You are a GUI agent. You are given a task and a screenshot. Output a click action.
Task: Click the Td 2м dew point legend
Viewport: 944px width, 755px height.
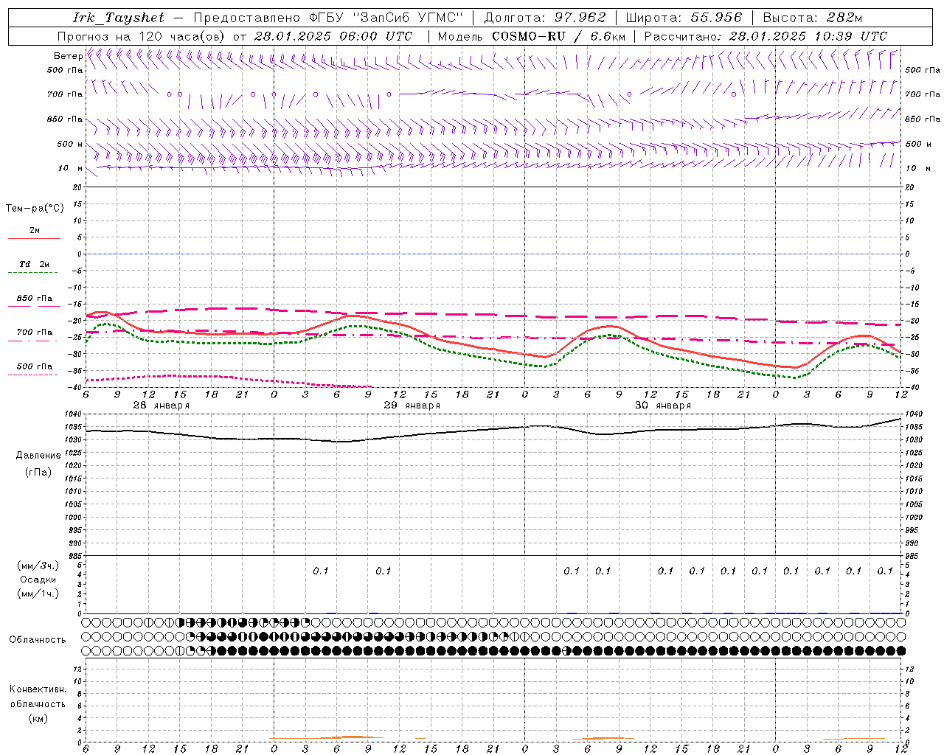pos(34,267)
